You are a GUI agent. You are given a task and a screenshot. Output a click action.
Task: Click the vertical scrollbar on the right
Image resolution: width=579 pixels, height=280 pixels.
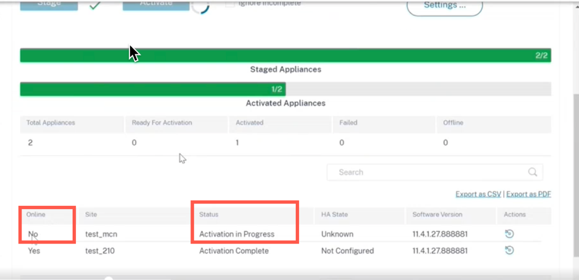[x=577, y=174]
